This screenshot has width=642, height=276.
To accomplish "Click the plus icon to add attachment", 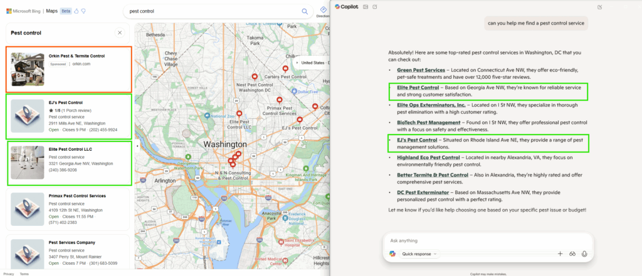I will click(x=560, y=253).
